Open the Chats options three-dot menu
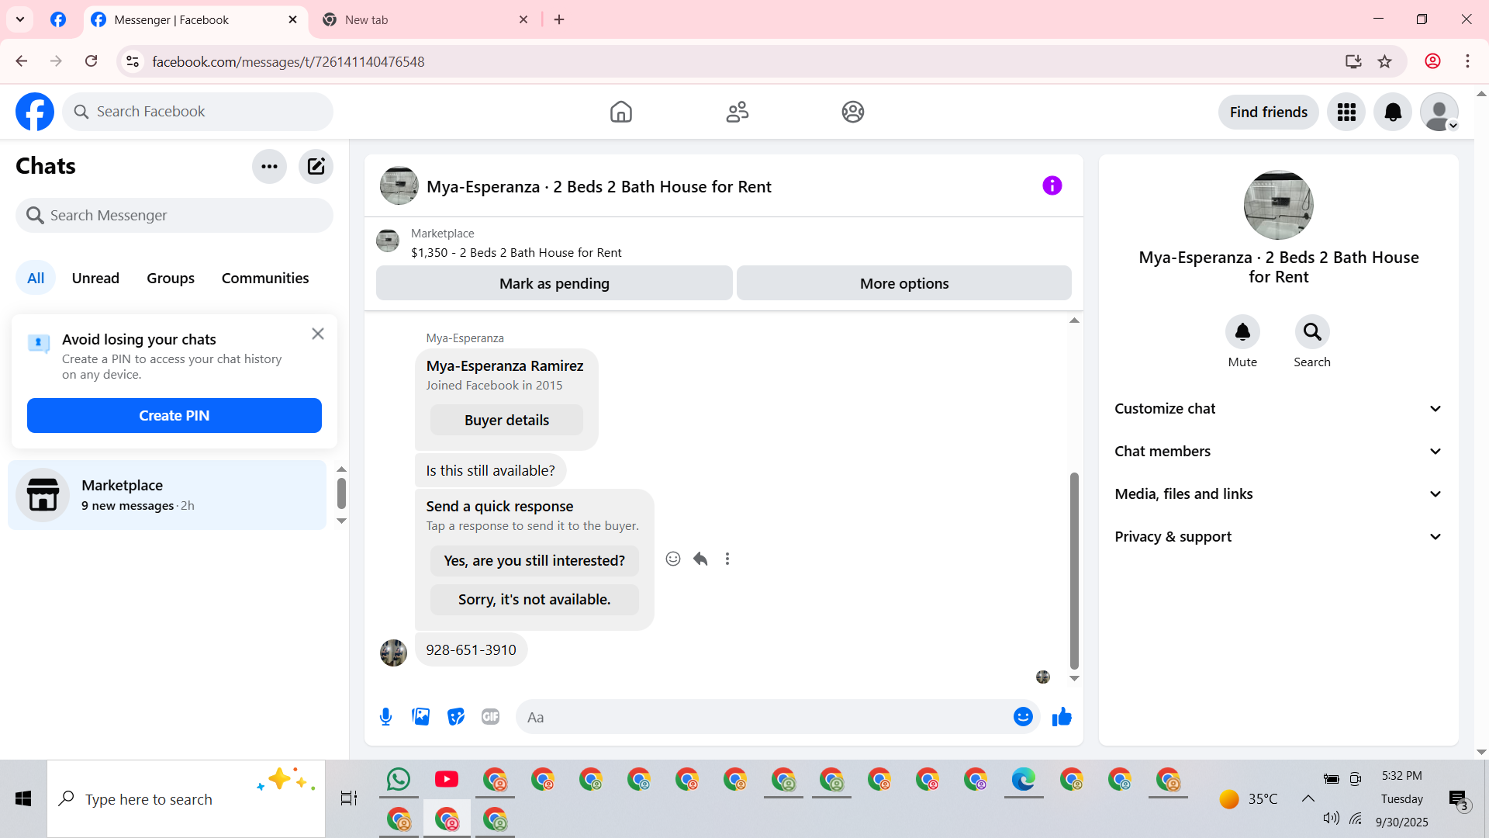This screenshot has width=1489, height=838. tap(269, 166)
